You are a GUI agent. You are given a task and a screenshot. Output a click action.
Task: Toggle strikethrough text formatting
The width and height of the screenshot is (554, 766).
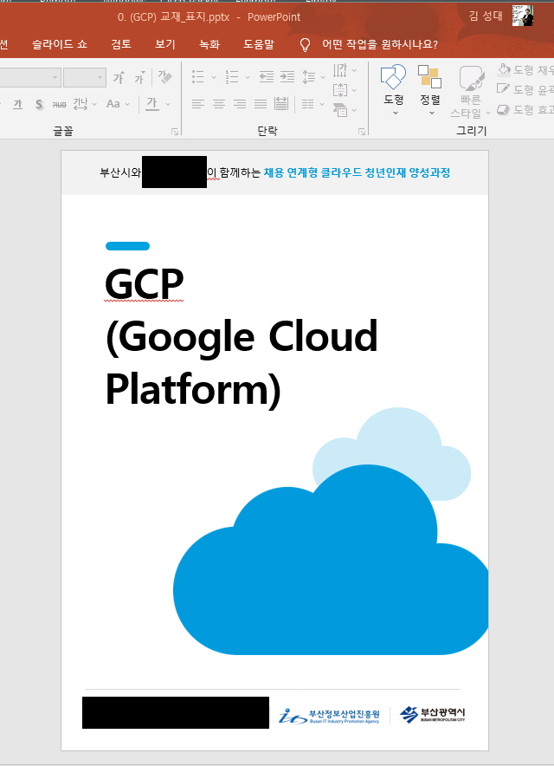[59, 104]
